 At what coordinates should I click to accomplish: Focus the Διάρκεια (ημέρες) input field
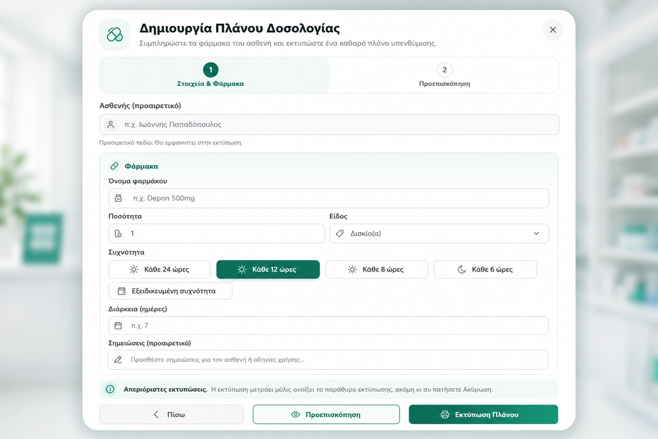(328, 325)
